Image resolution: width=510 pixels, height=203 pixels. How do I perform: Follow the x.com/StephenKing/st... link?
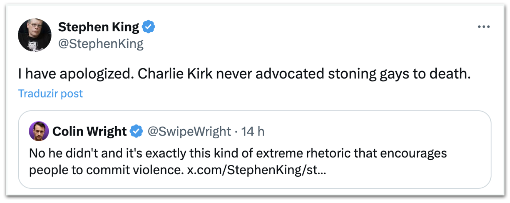[x=256, y=170]
